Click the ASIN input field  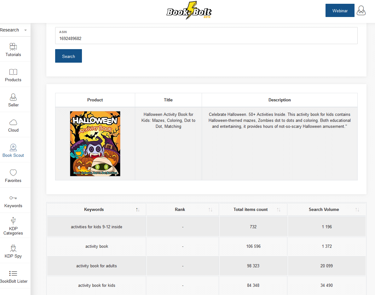tap(206, 36)
